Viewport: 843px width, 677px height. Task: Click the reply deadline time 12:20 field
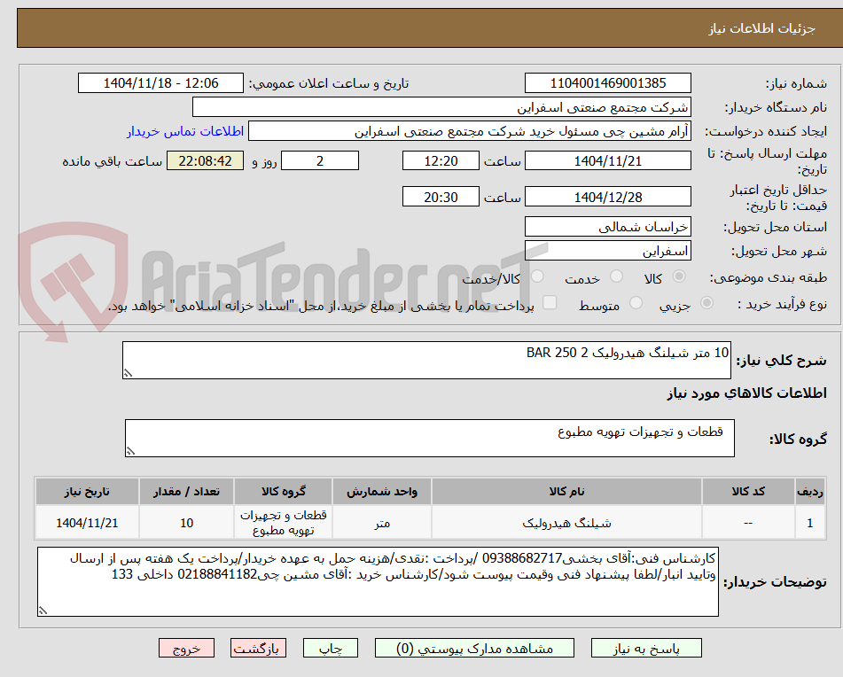[x=441, y=160]
